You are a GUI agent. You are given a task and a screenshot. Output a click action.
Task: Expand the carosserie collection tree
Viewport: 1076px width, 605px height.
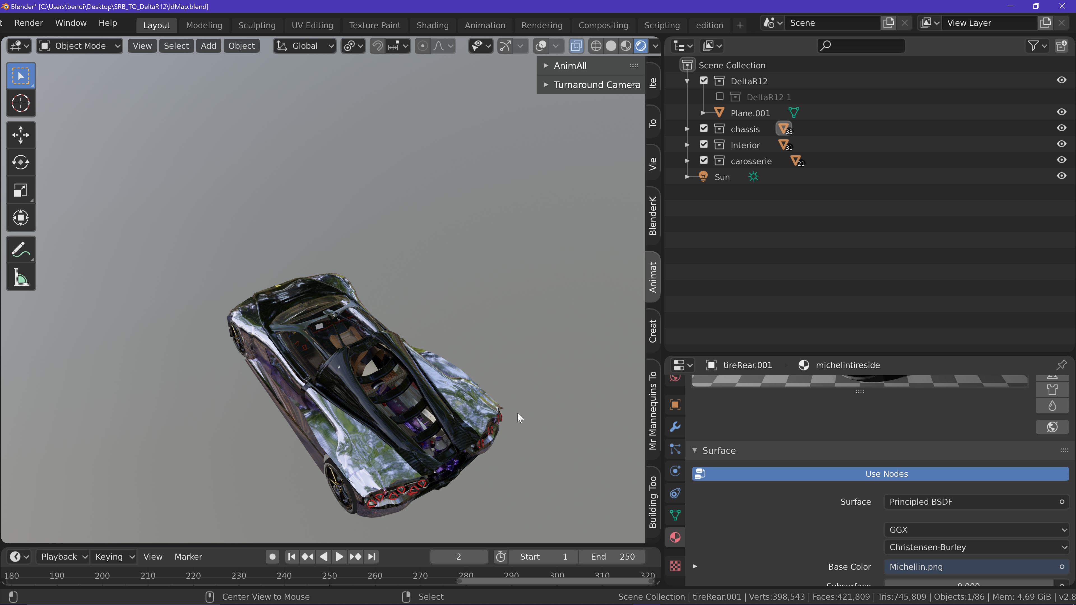click(687, 161)
